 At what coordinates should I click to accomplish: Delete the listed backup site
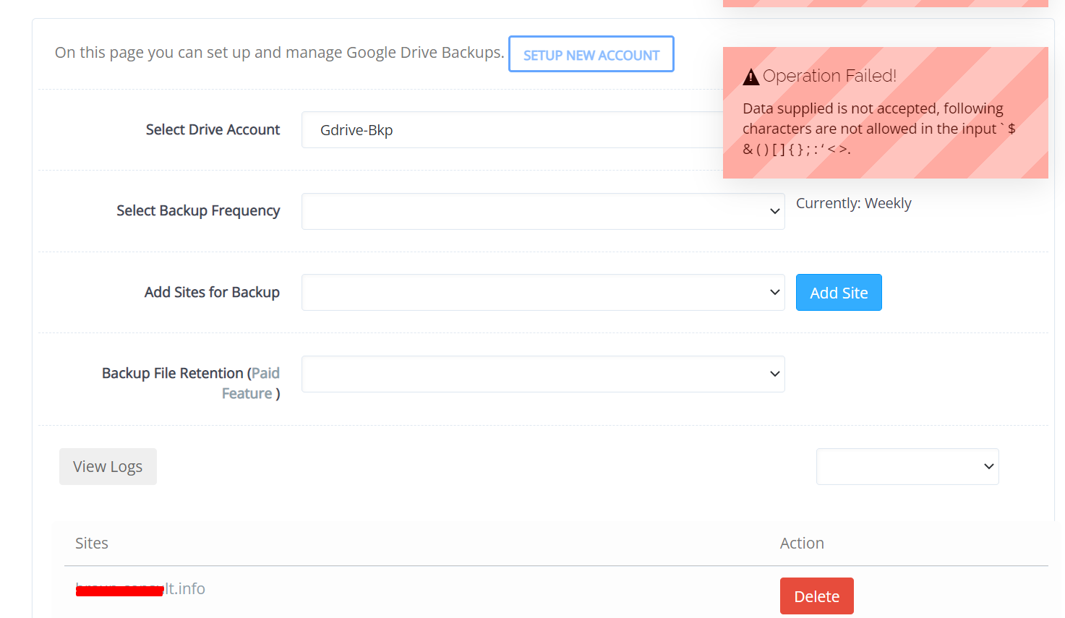click(x=816, y=596)
